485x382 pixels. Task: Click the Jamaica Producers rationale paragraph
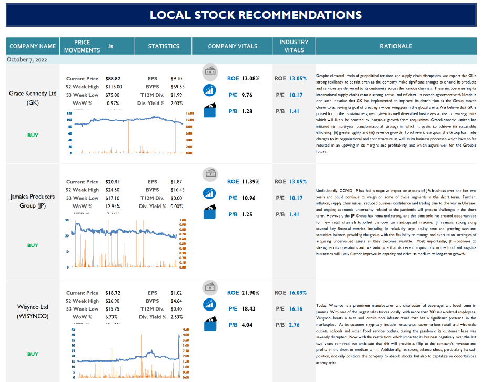(396, 222)
